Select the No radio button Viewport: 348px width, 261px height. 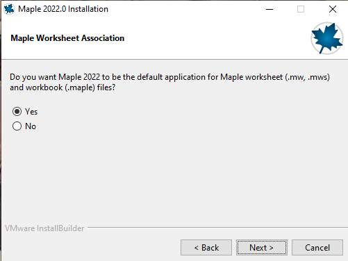coord(17,126)
